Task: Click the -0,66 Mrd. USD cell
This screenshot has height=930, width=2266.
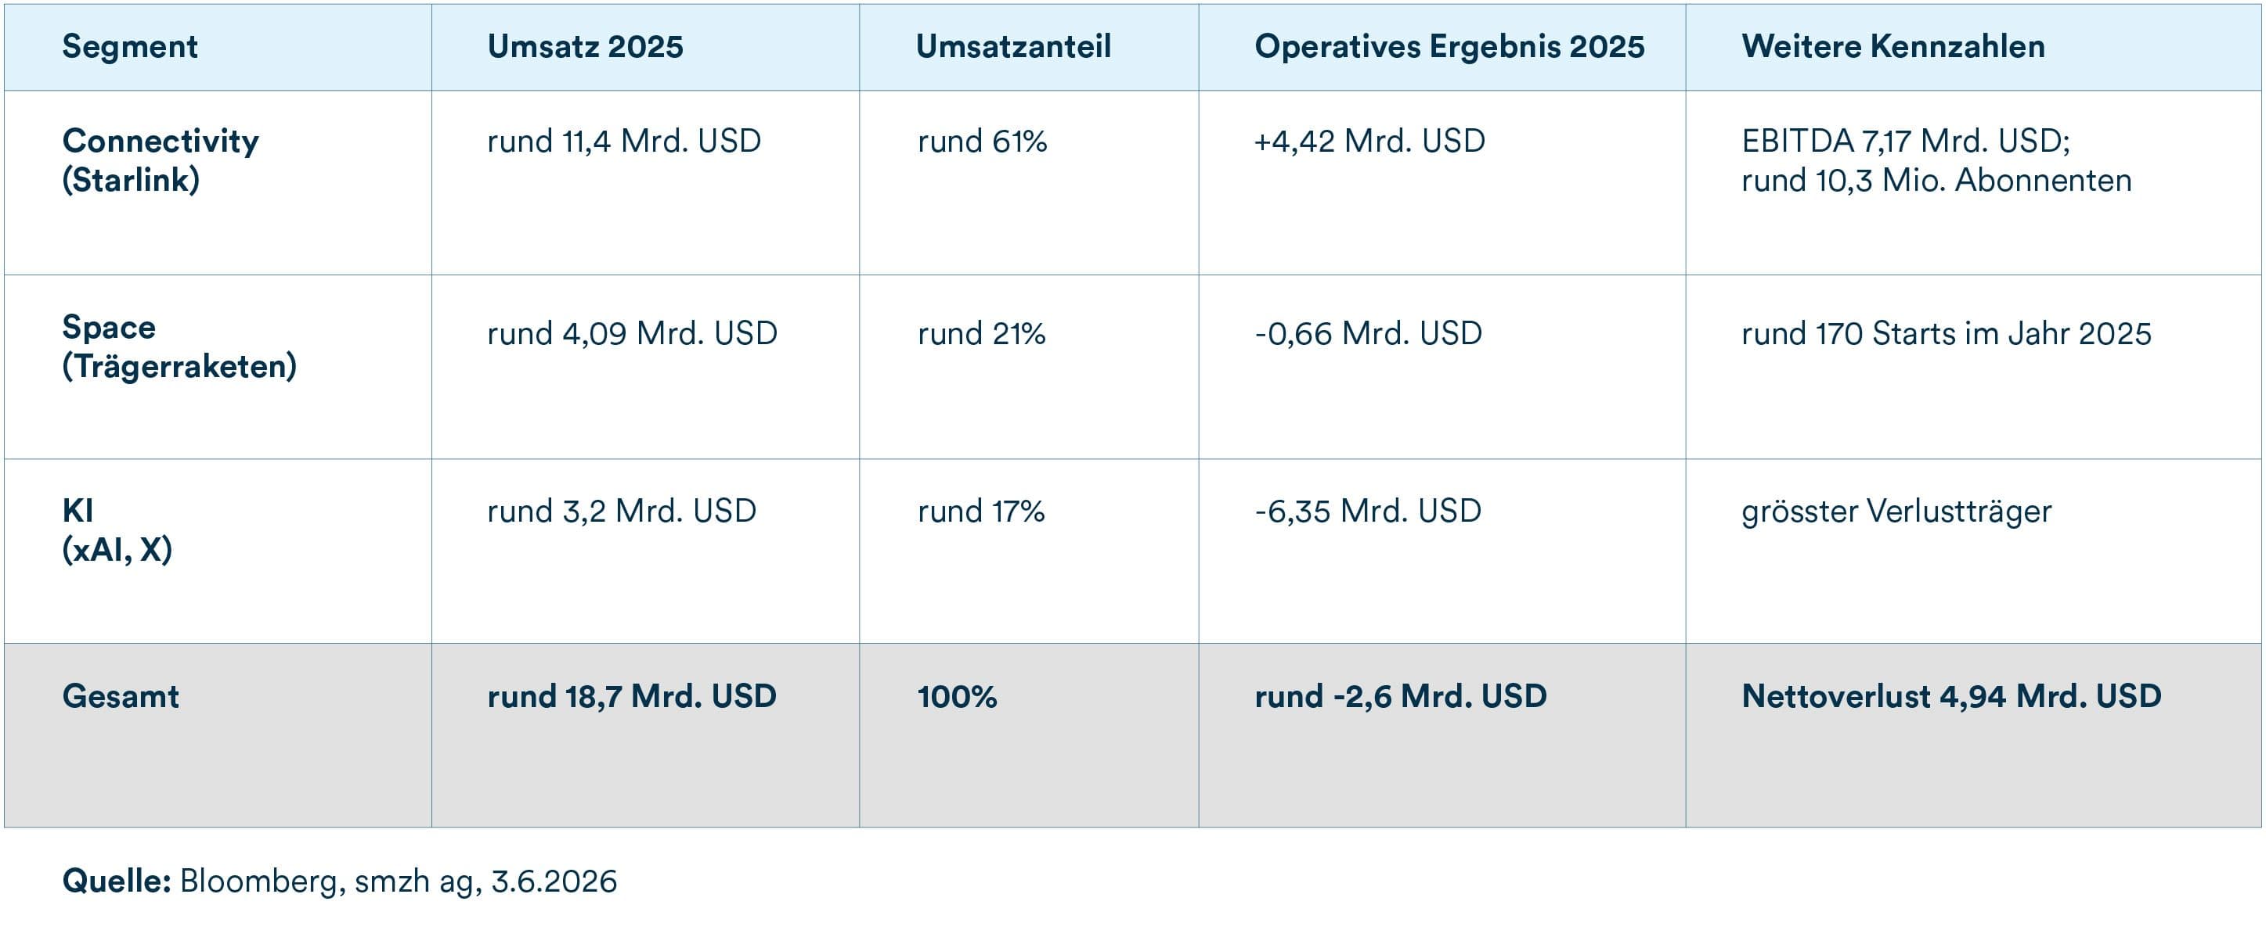Action: click(x=1369, y=334)
